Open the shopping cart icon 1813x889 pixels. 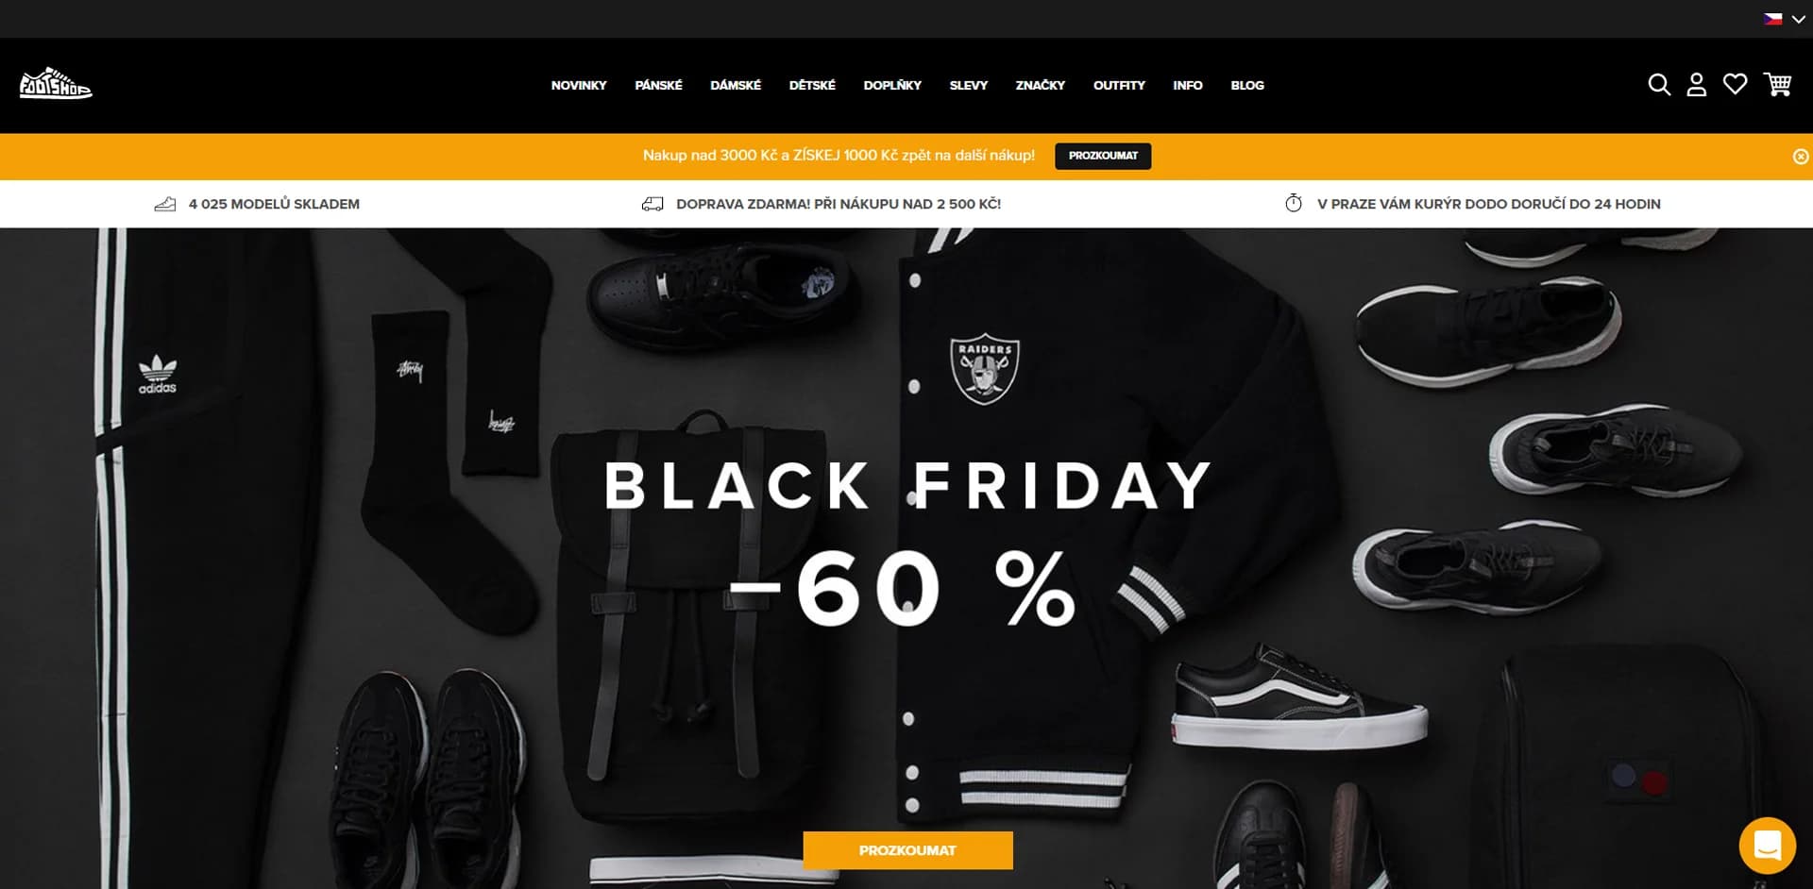(1777, 85)
